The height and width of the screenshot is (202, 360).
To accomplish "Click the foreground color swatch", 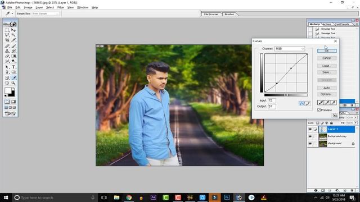I will pos(8,91).
